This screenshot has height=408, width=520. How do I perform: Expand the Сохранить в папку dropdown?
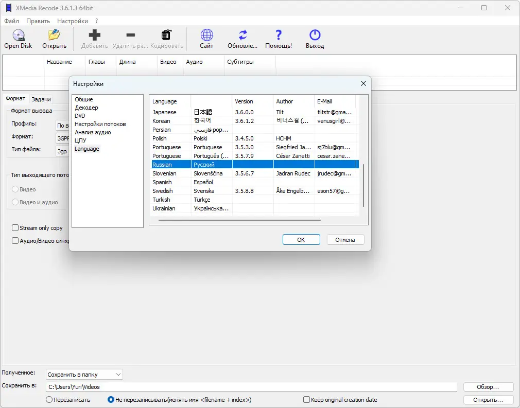point(84,374)
